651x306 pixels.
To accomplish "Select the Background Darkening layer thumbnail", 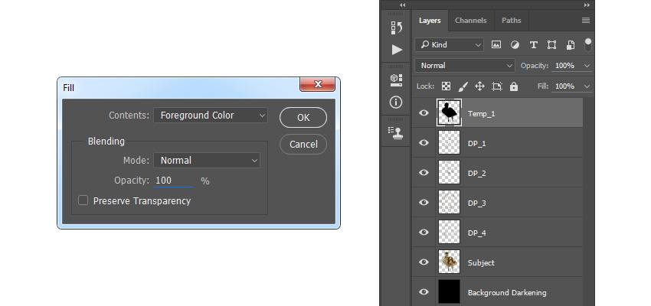I will (450, 291).
